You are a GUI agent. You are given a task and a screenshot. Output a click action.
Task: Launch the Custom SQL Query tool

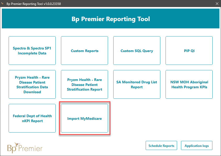(137, 51)
